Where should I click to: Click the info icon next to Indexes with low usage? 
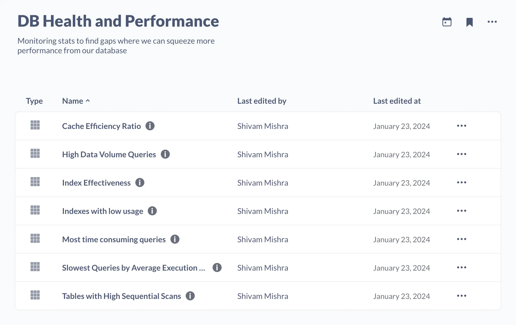coord(152,211)
